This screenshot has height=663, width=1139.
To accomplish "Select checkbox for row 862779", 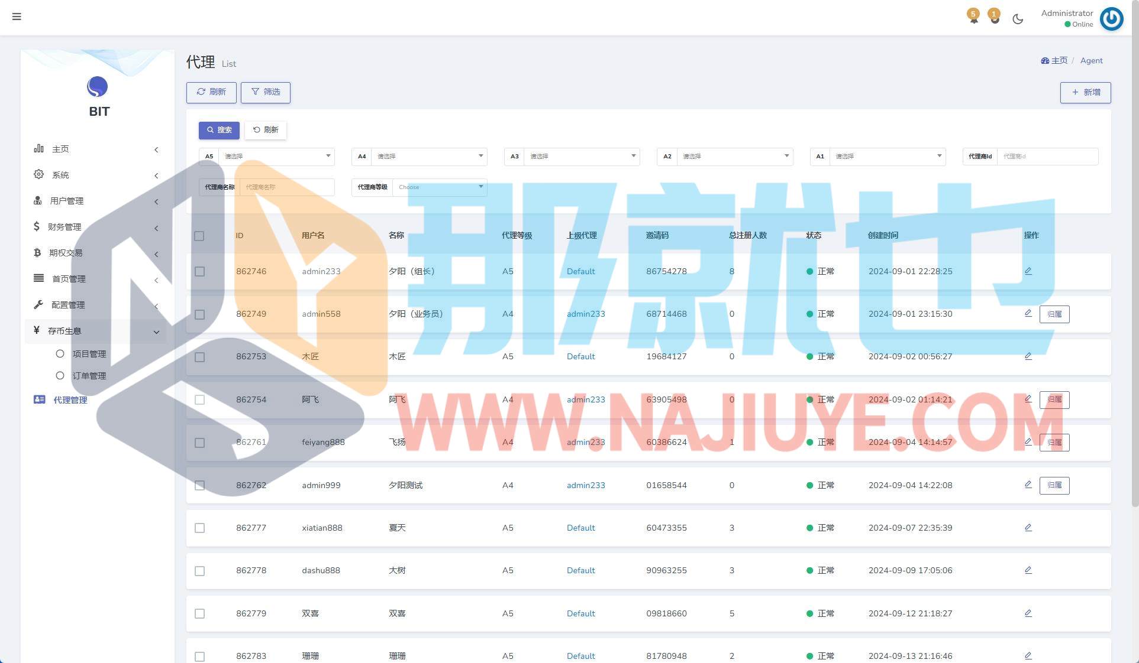I will (x=199, y=613).
